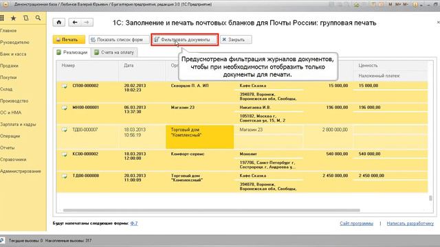Go to the home page button

tap(59, 23)
